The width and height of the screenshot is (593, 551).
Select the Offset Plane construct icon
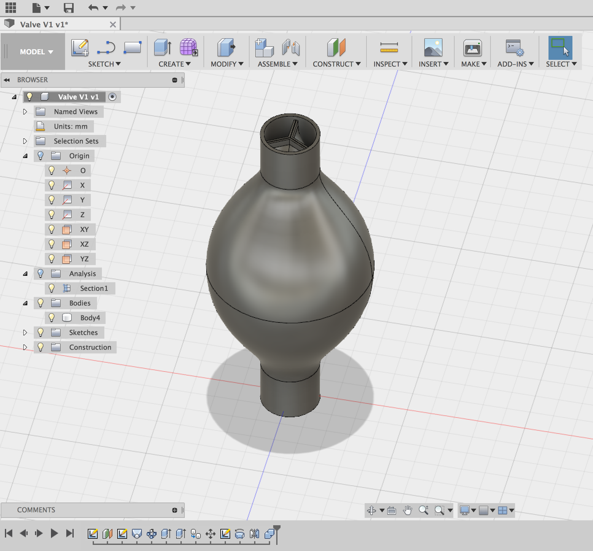click(x=336, y=48)
